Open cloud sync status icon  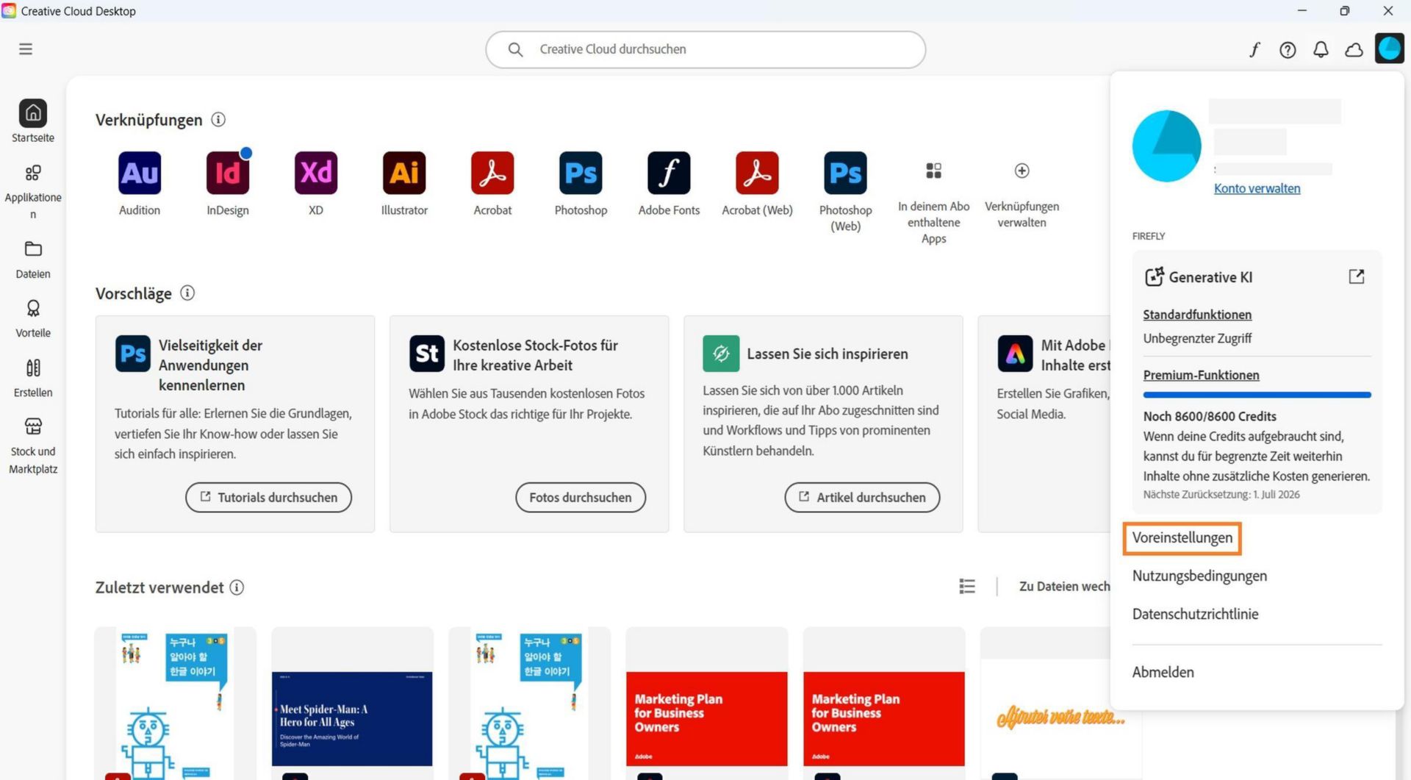1354,50
